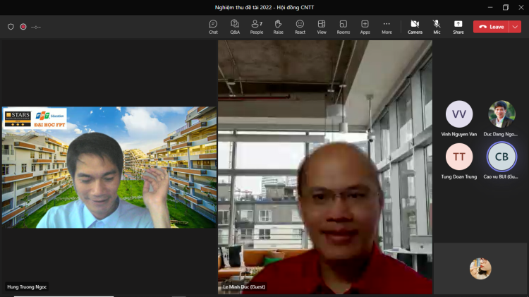Open the Apps menu in the toolbar
This screenshot has height=297, width=529.
365,27
